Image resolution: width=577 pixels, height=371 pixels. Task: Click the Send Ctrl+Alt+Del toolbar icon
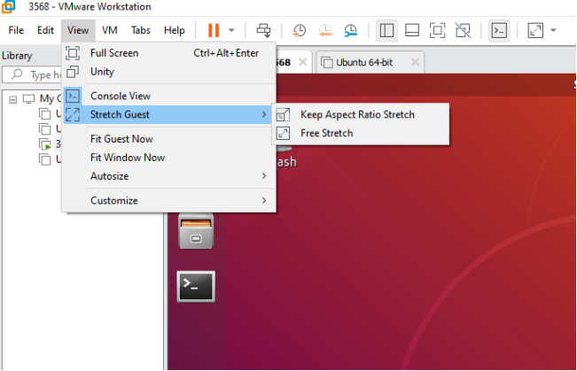(264, 30)
